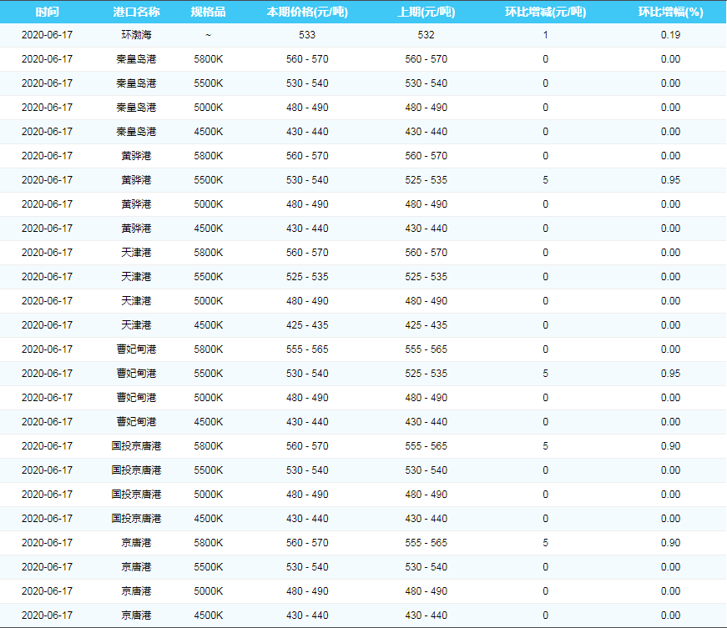The image size is (727, 628).
Task: Click 秦皇岛港 in the first 5800K row
Action: pyautogui.click(x=136, y=59)
